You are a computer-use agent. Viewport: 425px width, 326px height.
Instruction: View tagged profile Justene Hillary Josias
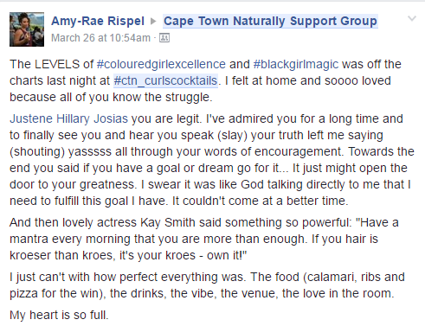pyautogui.click(x=68, y=118)
